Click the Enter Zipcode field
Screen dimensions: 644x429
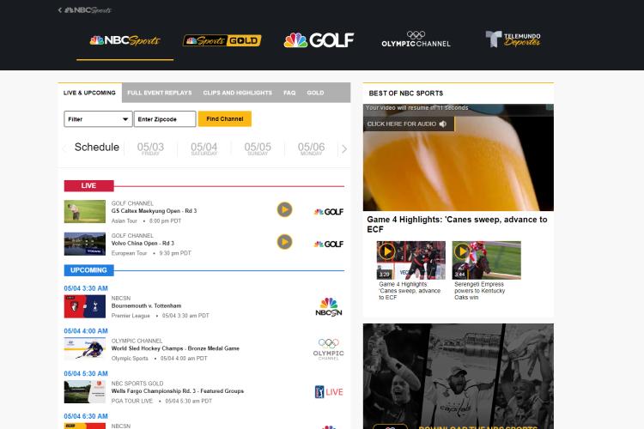[165, 119]
